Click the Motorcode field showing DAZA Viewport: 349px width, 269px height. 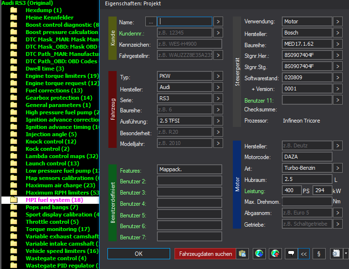[307, 157]
